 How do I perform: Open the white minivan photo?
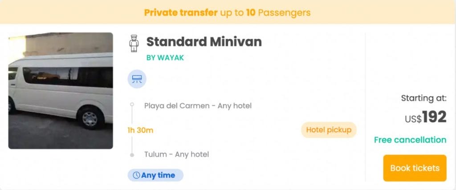(x=61, y=91)
